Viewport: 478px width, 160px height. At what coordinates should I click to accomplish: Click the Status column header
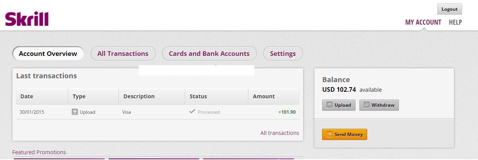tap(198, 96)
